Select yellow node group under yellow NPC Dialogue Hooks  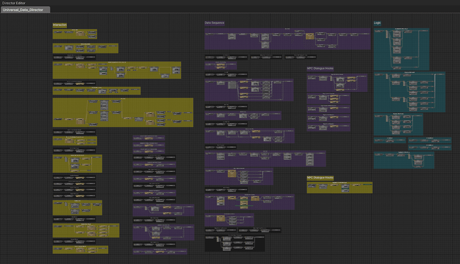click(340, 187)
